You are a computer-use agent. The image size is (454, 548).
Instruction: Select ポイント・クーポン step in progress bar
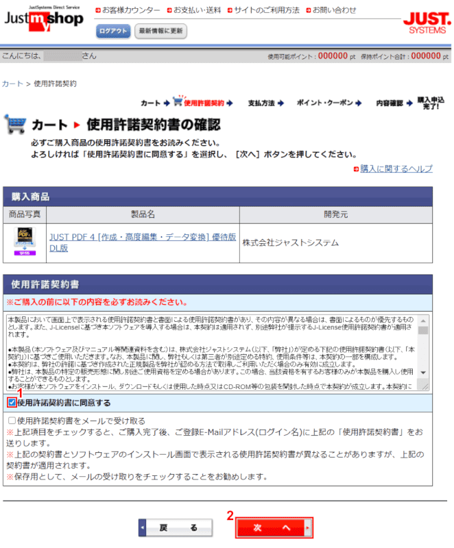(x=325, y=103)
